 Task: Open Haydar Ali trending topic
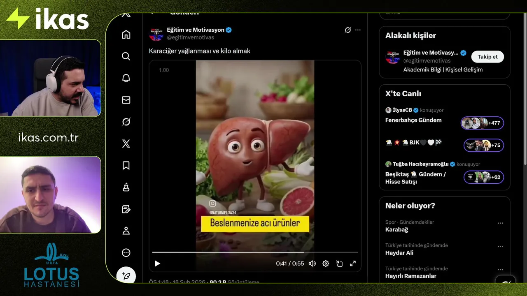coord(399,253)
